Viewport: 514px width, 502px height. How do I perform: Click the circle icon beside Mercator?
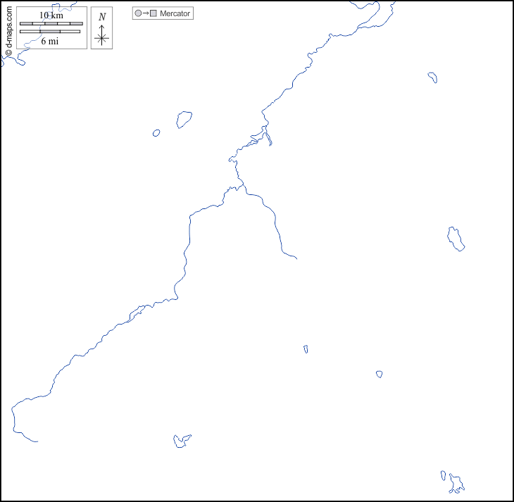(x=138, y=13)
